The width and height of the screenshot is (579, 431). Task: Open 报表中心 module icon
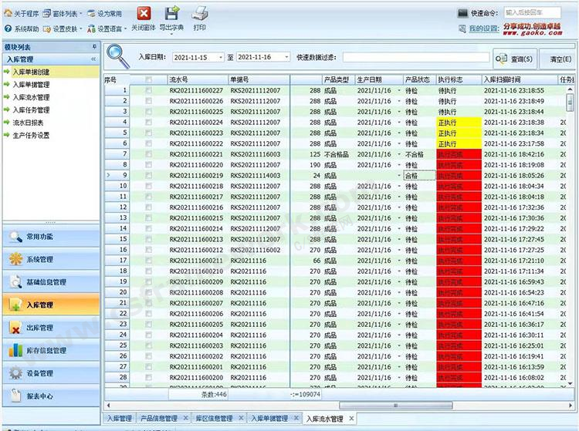point(15,396)
